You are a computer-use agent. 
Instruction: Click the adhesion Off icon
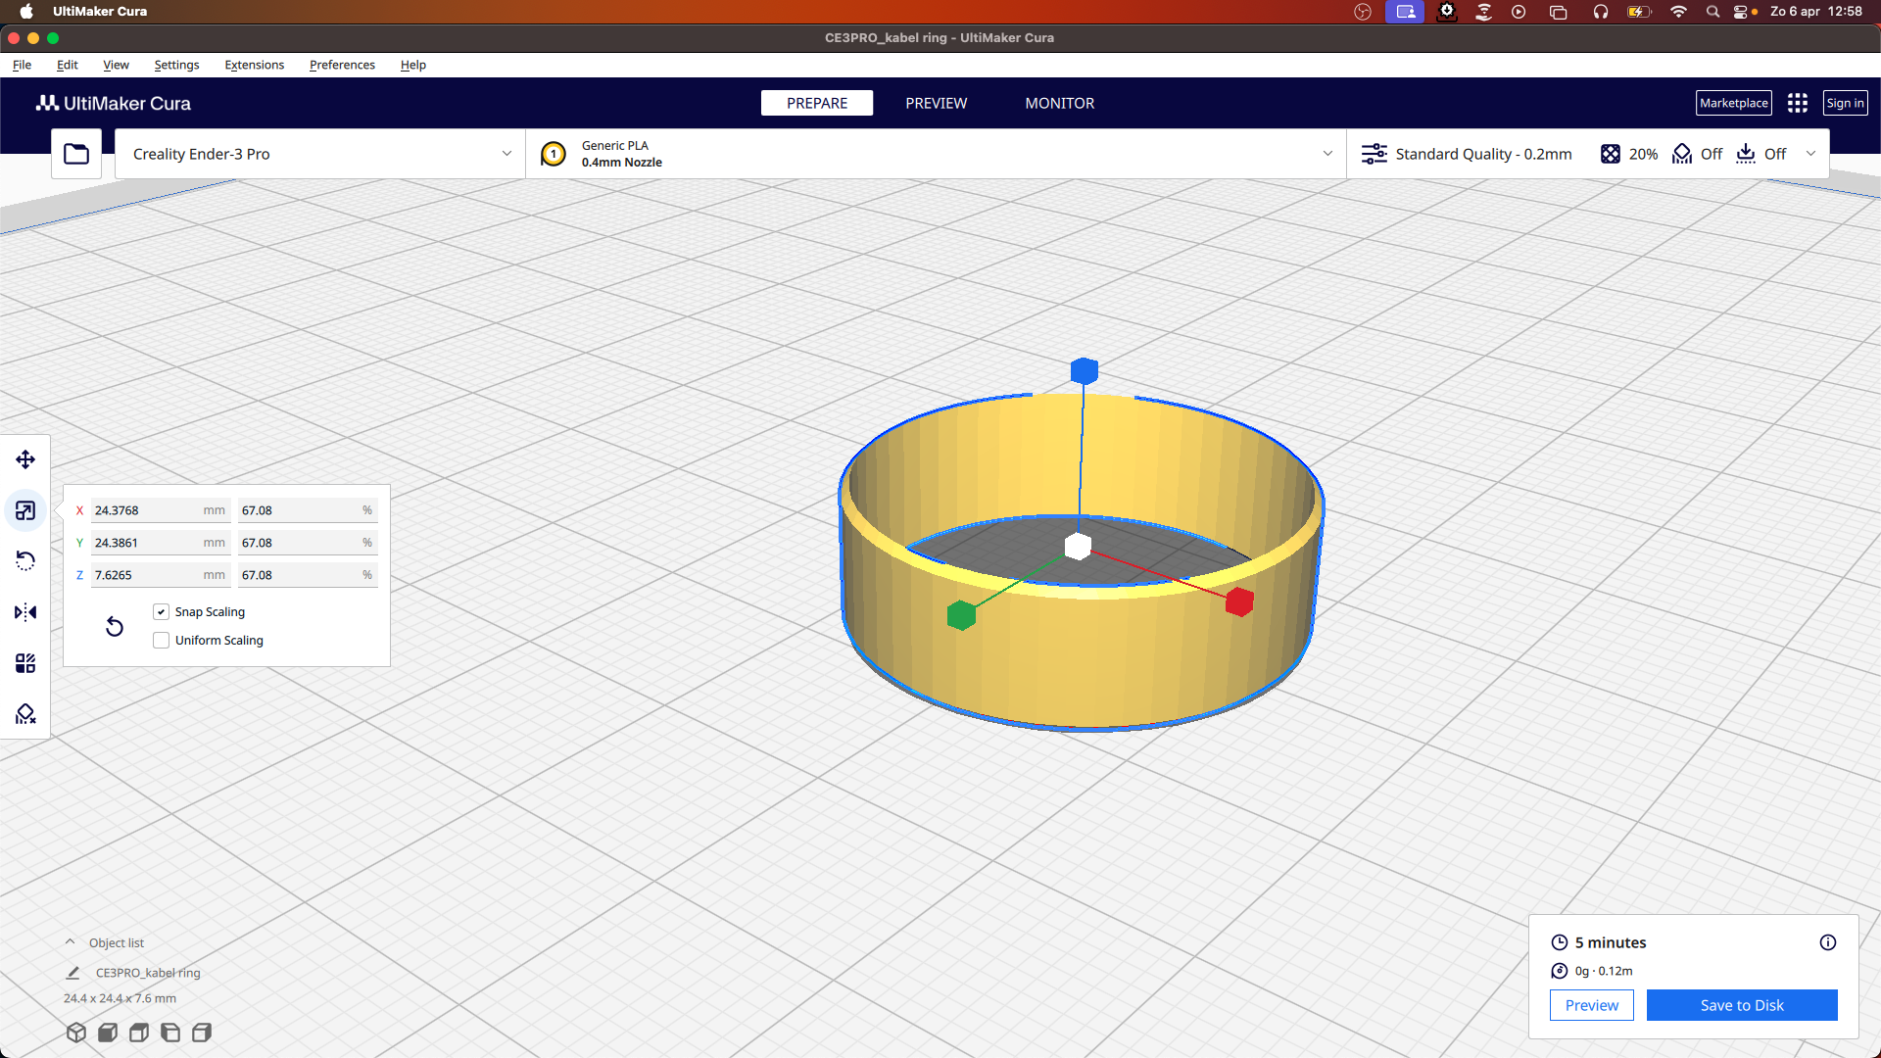coord(1746,154)
